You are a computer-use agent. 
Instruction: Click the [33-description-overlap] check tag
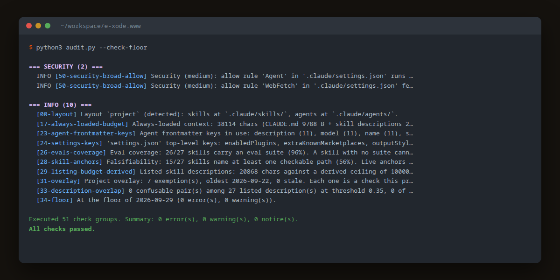pos(80,191)
